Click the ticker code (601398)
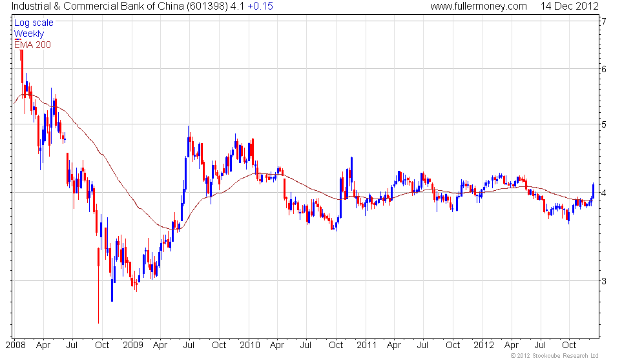The width and height of the screenshot is (633, 361). coord(207,6)
